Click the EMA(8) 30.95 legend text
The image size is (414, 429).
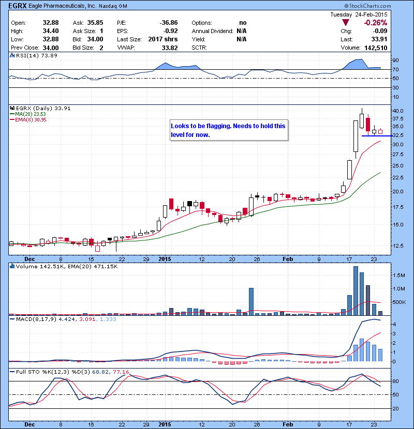pyautogui.click(x=31, y=120)
